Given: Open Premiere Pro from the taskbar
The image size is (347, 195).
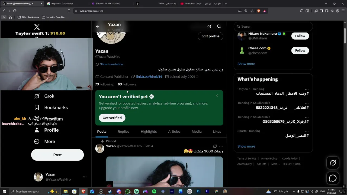Looking at the screenshot, I should point(207,191).
